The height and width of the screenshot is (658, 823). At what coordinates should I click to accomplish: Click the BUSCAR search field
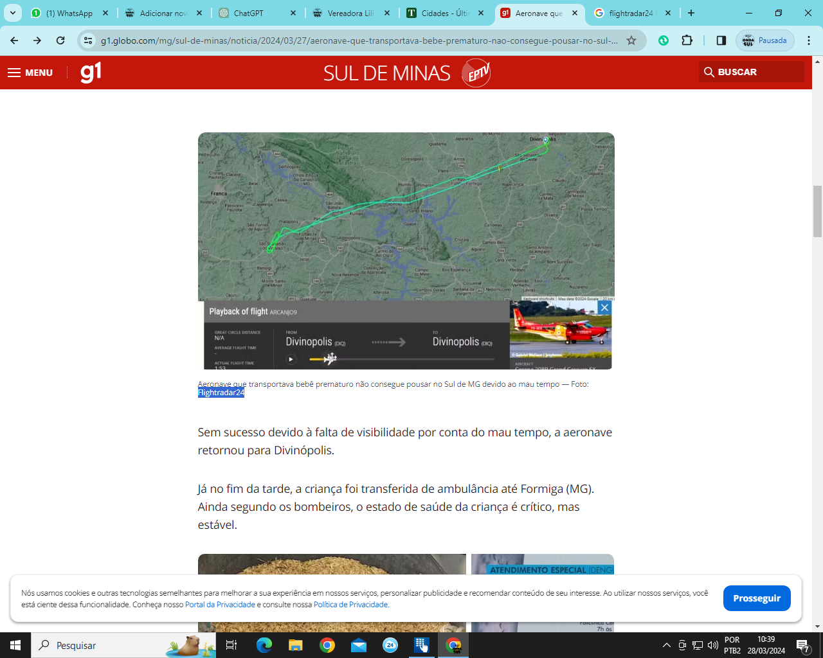tap(751, 72)
